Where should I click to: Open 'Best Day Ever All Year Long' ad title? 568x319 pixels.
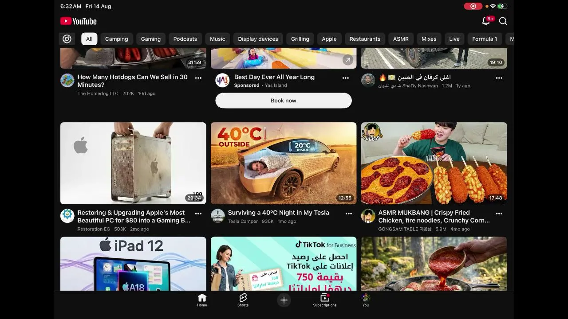274,77
